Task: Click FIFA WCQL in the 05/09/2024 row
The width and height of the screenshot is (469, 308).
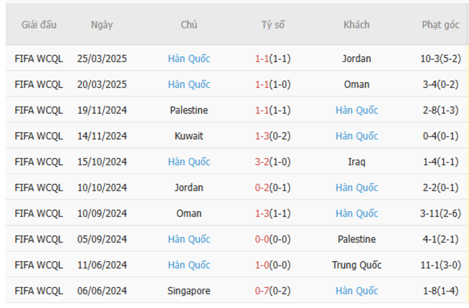Action: point(39,239)
